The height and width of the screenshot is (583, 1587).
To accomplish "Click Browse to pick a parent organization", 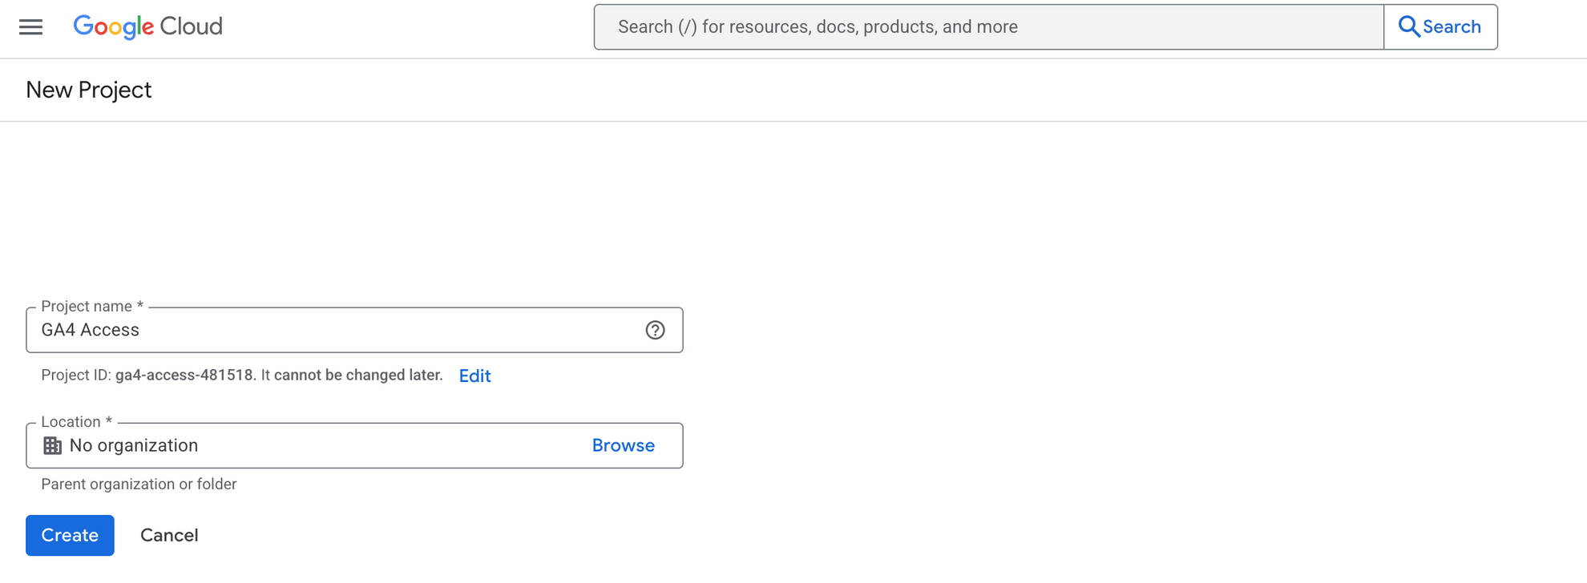I will [x=623, y=445].
